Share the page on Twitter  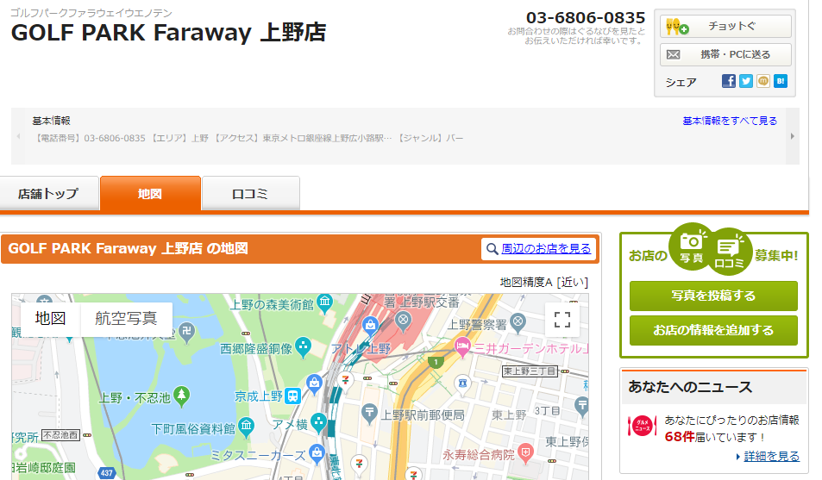[x=746, y=81]
